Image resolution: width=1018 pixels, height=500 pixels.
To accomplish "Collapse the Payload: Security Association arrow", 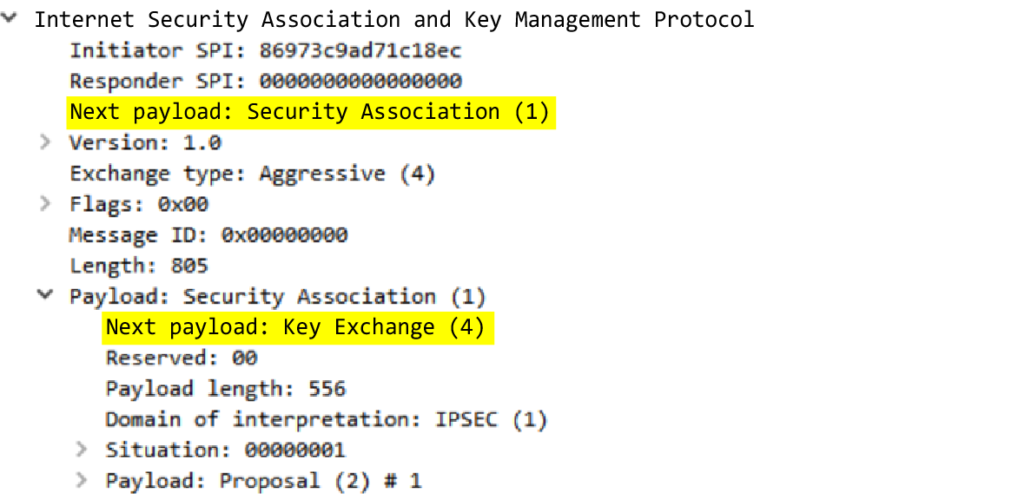I will (45, 296).
